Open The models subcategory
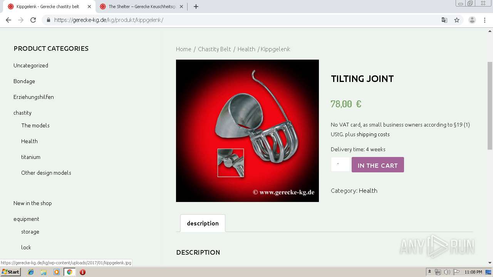Viewport: 493px width, 277px height. (x=35, y=125)
